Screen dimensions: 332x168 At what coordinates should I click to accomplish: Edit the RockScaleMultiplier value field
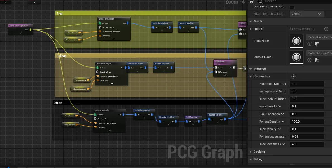307,84
